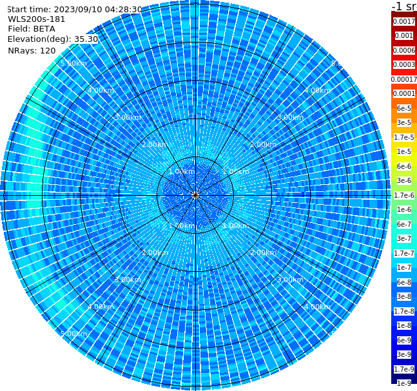Click the upper-left 2.00km range ring label
The height and width of the screenshot is (391, 417).
coord(155,144)
